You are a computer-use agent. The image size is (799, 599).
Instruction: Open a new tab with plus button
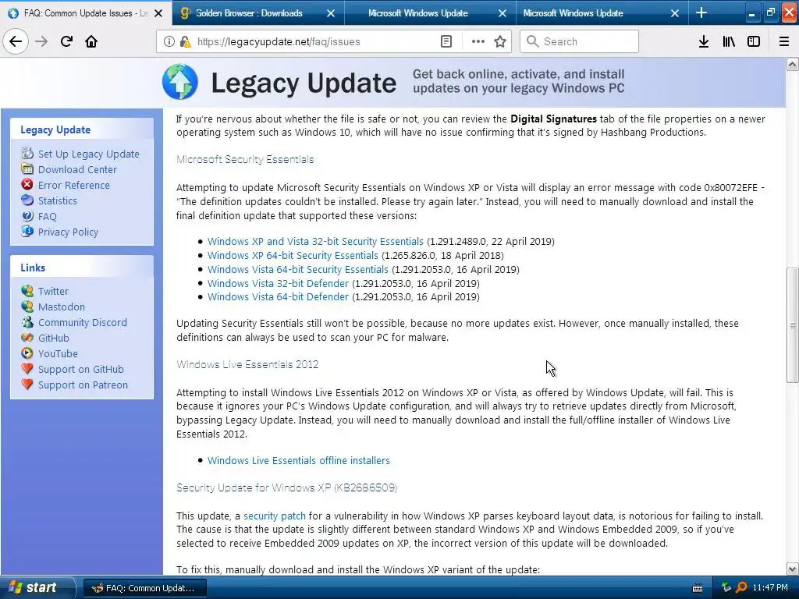point(701,12)
